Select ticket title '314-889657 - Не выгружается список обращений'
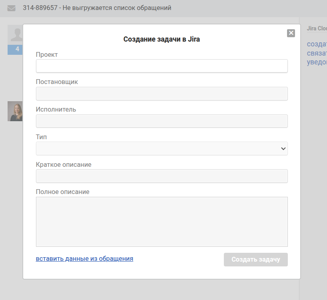Image resolution: width=327 pixels, height=300 pixels. click(97, 8)
